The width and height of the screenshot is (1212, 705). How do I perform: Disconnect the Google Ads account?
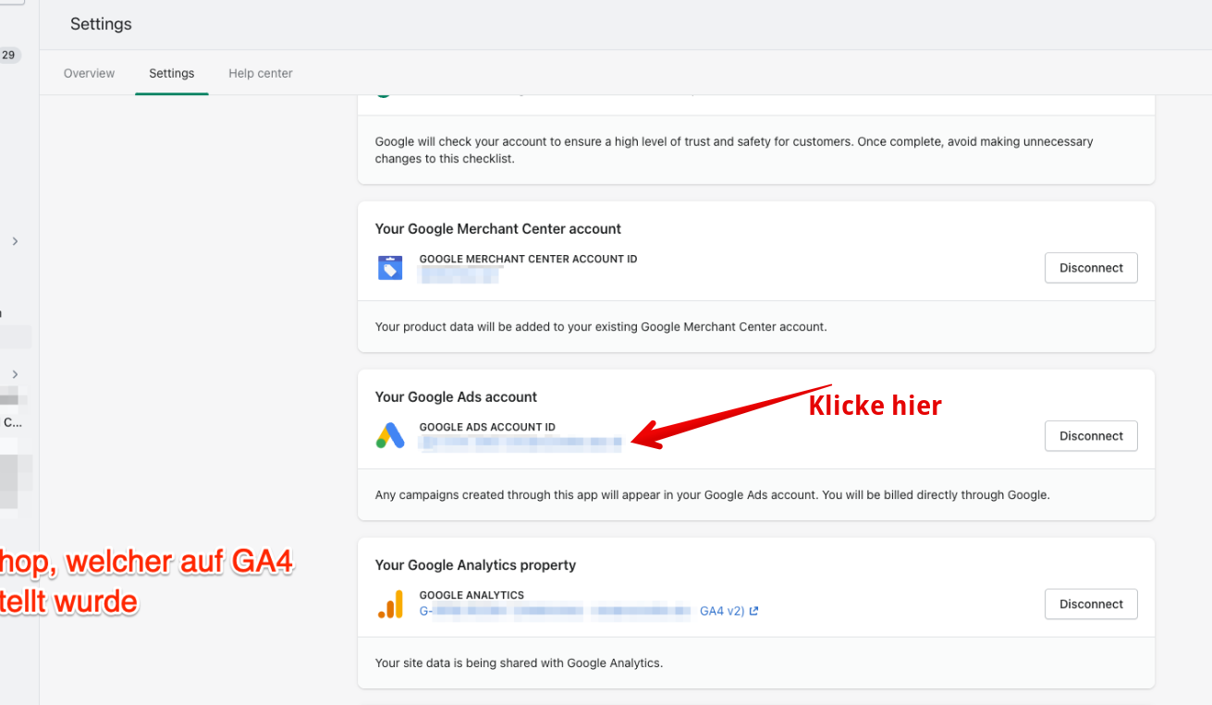coord(1091,436)
